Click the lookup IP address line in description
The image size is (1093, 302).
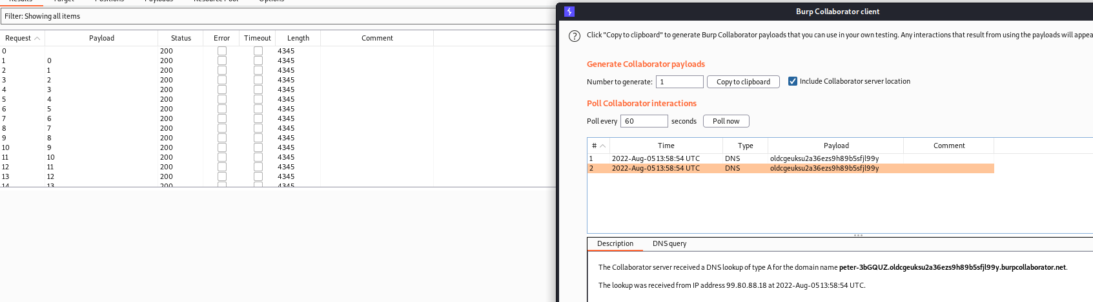click(x=731, y=285)
